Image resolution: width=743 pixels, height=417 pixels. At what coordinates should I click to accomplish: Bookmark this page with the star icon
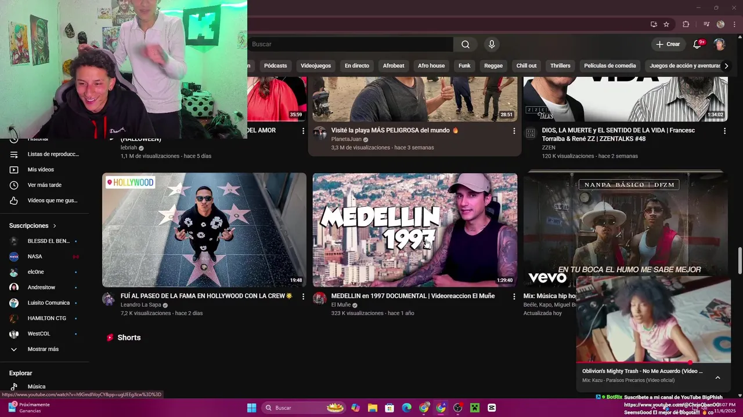coord(666,24)
